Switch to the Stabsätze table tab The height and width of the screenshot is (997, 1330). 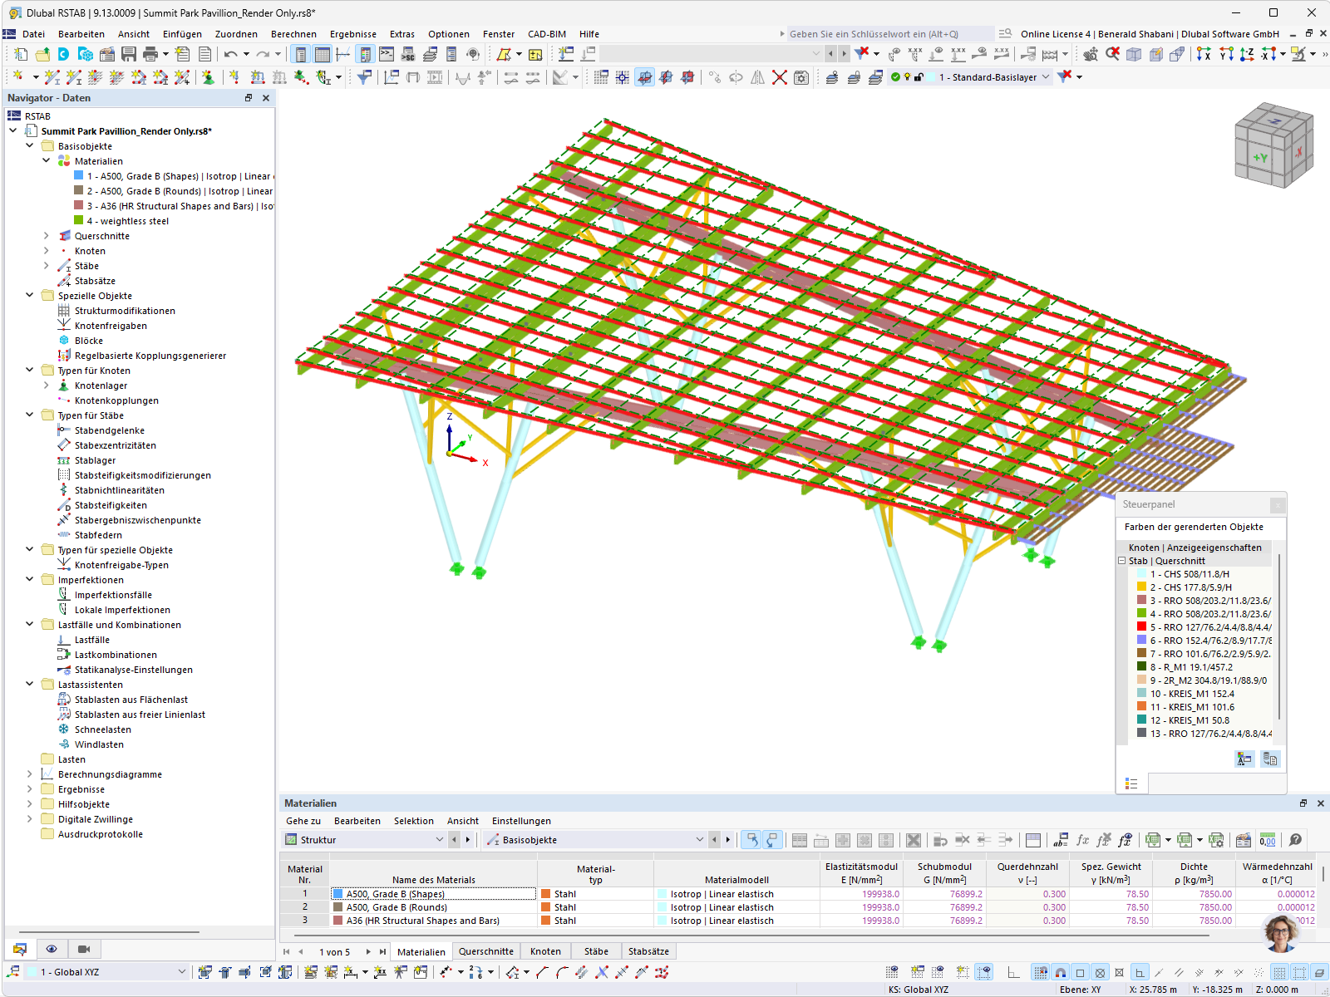click(x=648, y=951)
